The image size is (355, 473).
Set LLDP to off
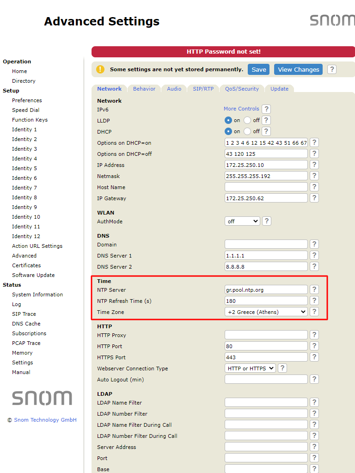click(x=247, y=120)
